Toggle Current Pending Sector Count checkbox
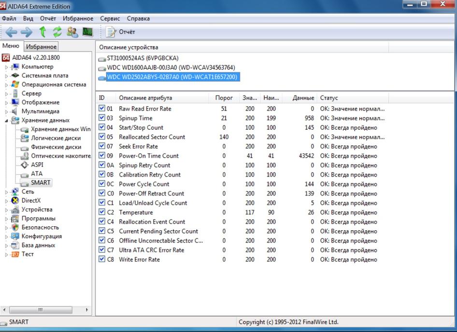This screenshot has width=457, height=332. click(x=102, y=231)
